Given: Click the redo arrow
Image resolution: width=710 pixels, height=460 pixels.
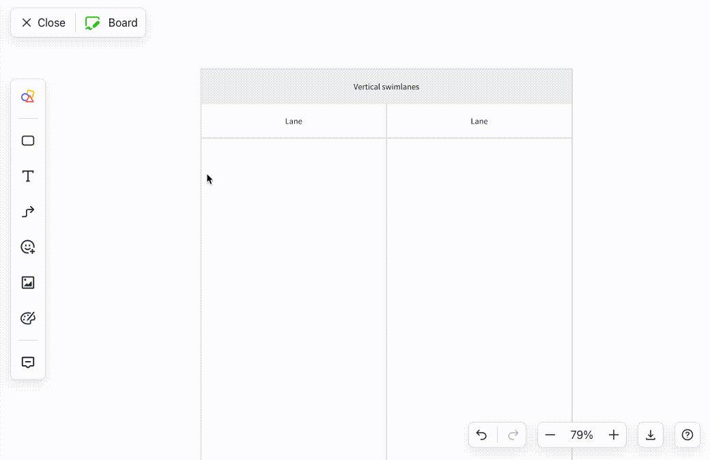Looking at the screenshot, I should pos(512,435).
